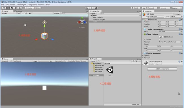
Task: Click the scene orientation gizmo
Action: [82, 21]
